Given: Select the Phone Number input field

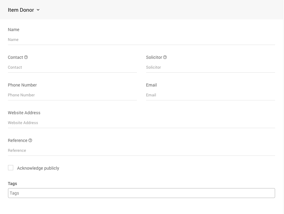Looking at the screenshot, I should (x=72, y=95).
